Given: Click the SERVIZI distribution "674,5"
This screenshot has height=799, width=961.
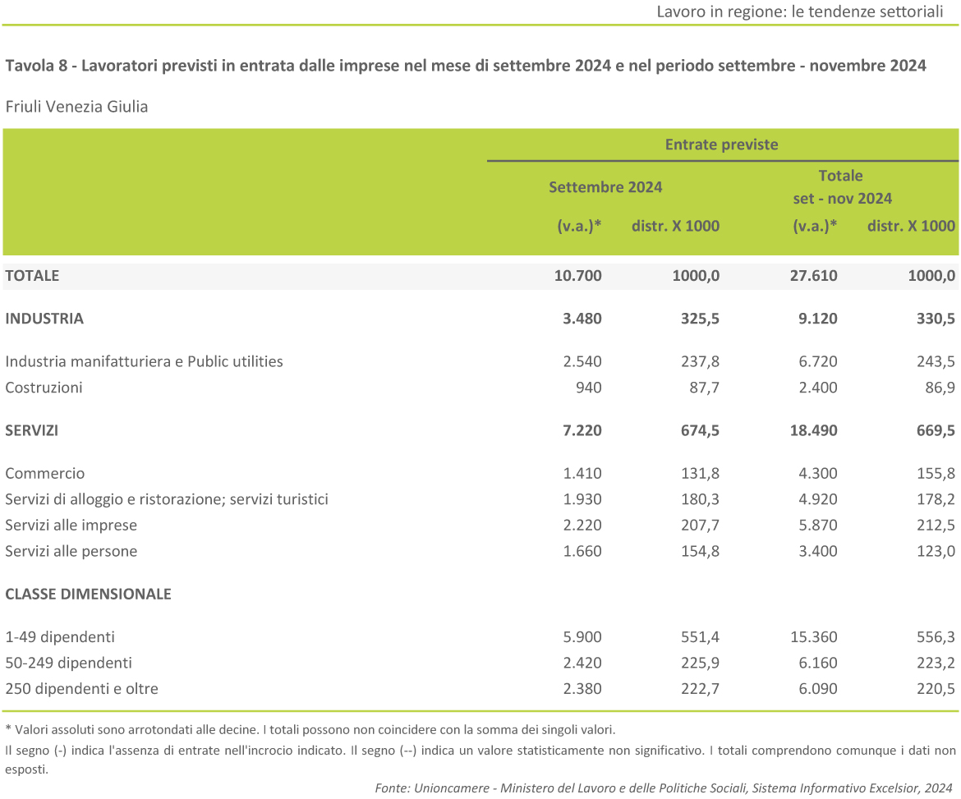Looking at the screenshot, I should pos(700,430).
